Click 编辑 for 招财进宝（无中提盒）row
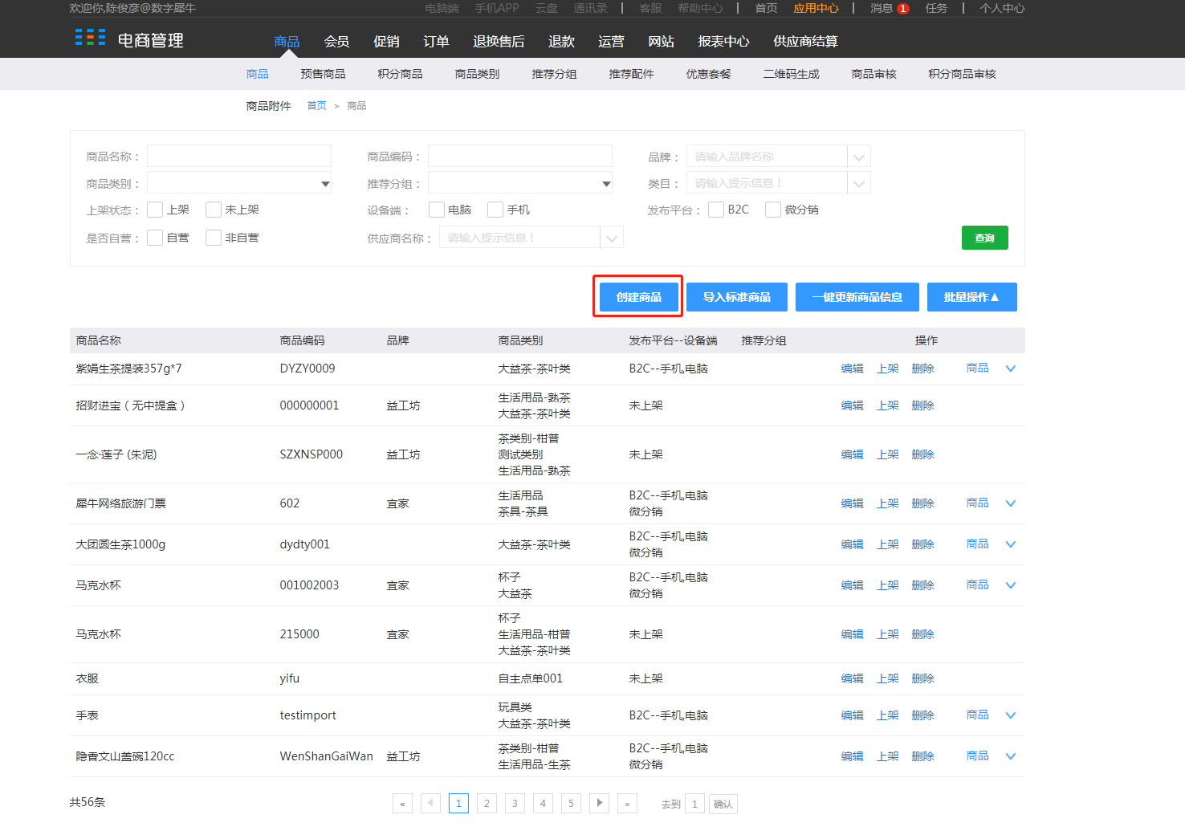1185x835 pixels. (x=853, y=405)
